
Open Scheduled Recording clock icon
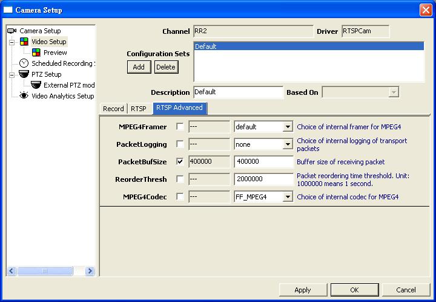pyautogui.click(x=24, y=63)
